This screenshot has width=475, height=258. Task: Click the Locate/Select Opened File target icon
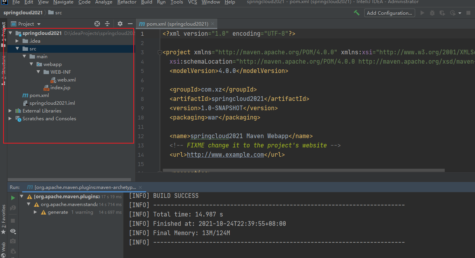tap(97, 24)
